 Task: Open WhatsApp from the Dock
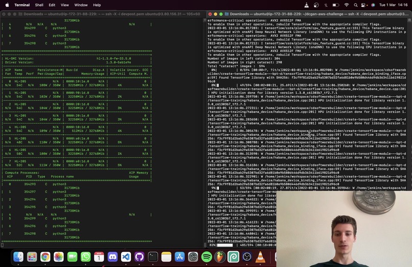coord(86,257)
